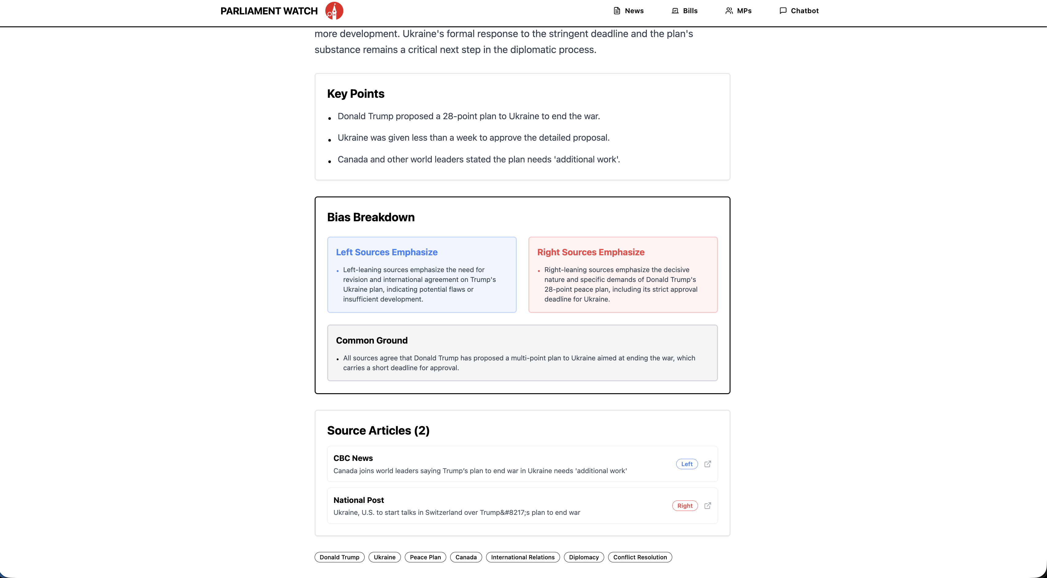Screen dimensions: 1047x578
Task: Select the Conflict Resolution tag
Action: pyautogui.click(x=640, y=557)
